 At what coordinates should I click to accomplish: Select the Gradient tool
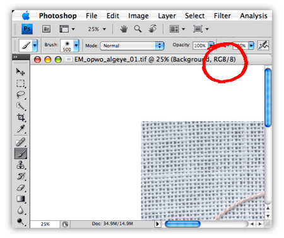21,199
